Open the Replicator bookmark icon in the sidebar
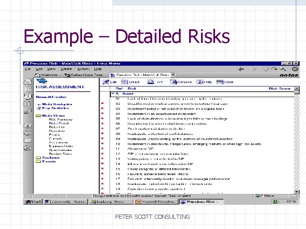This screenshot has width=306, height=229. click(x=28, y=112)
